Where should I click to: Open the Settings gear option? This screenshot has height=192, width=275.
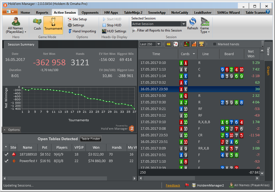pyautogui.click(x=76, y=25)
